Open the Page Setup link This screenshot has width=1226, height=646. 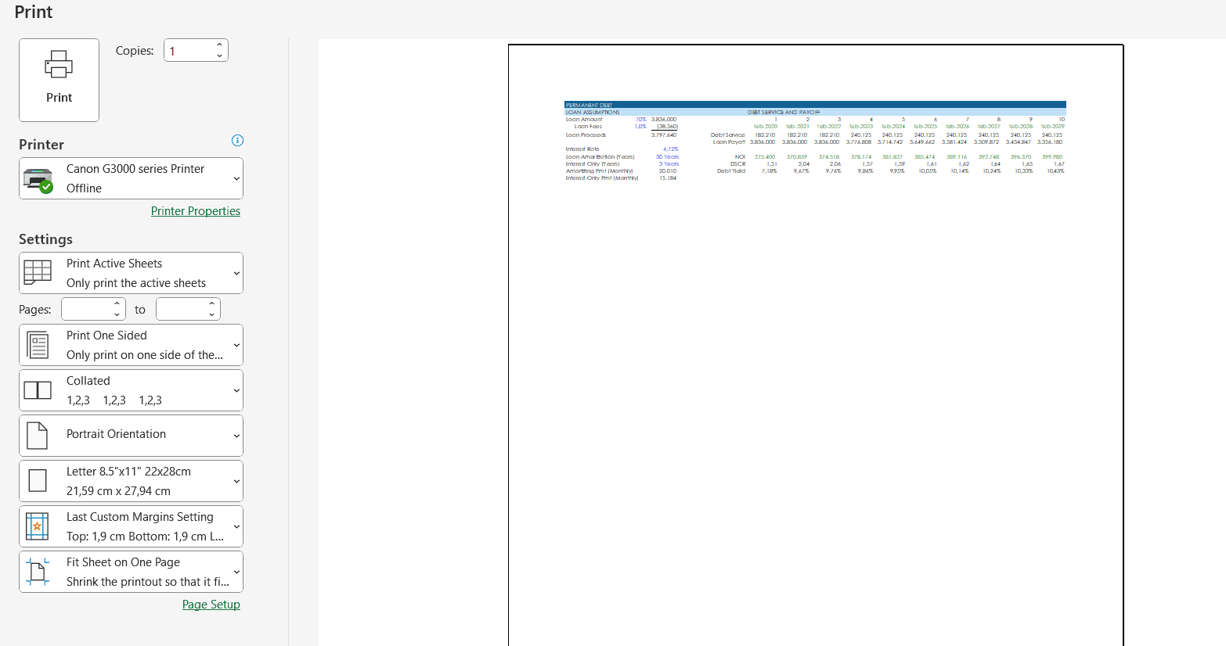[x=211, y=605]
